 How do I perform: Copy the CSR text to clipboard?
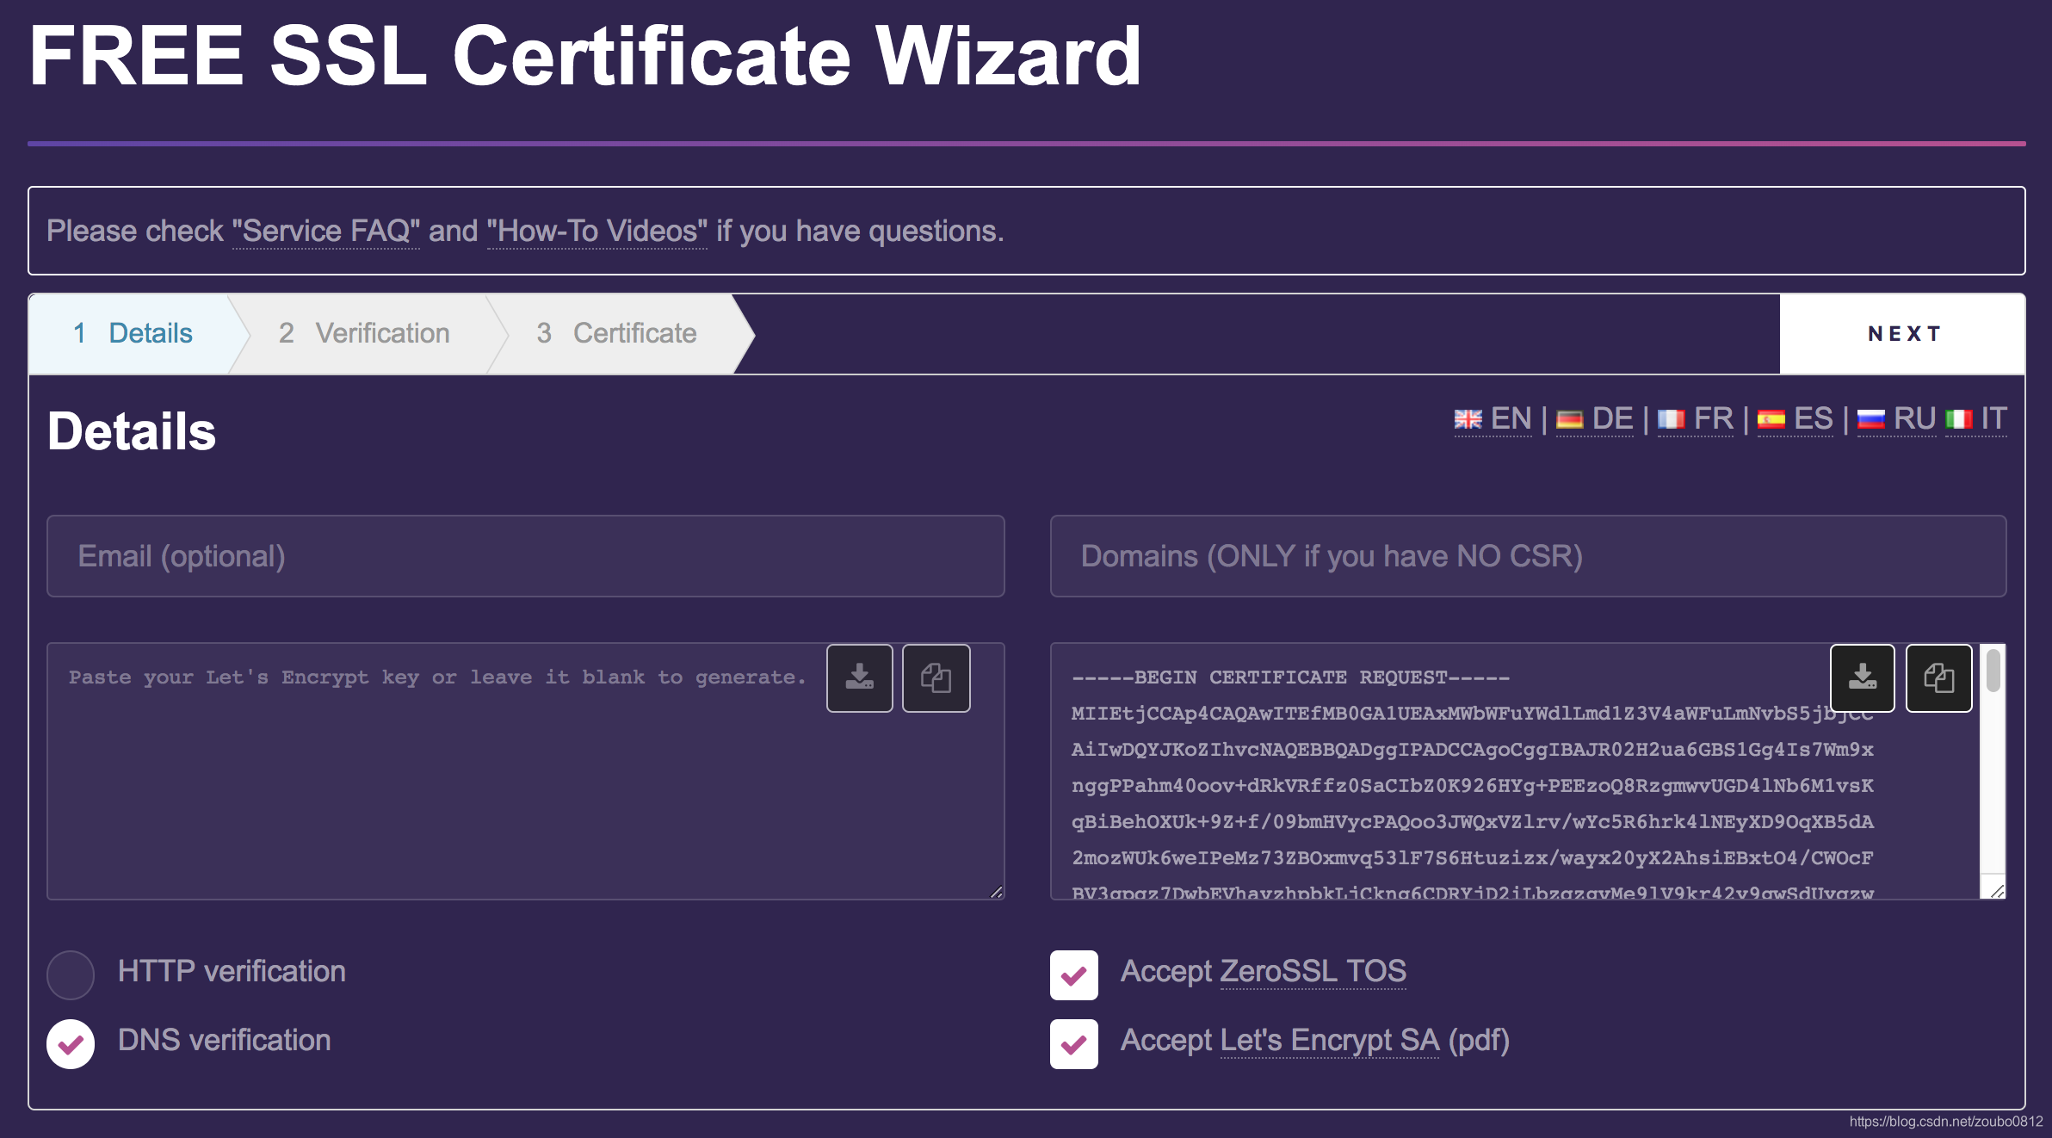[x=1938, y=678]
